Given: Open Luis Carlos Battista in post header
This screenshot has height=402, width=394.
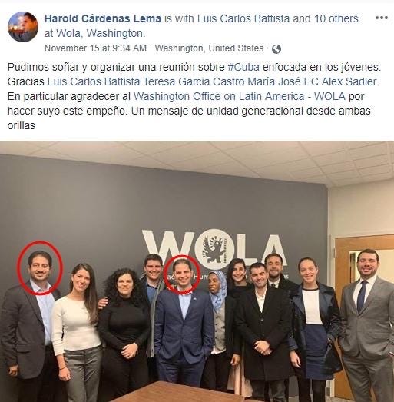Looking at the screenshot, I should [x=243, y=18].
